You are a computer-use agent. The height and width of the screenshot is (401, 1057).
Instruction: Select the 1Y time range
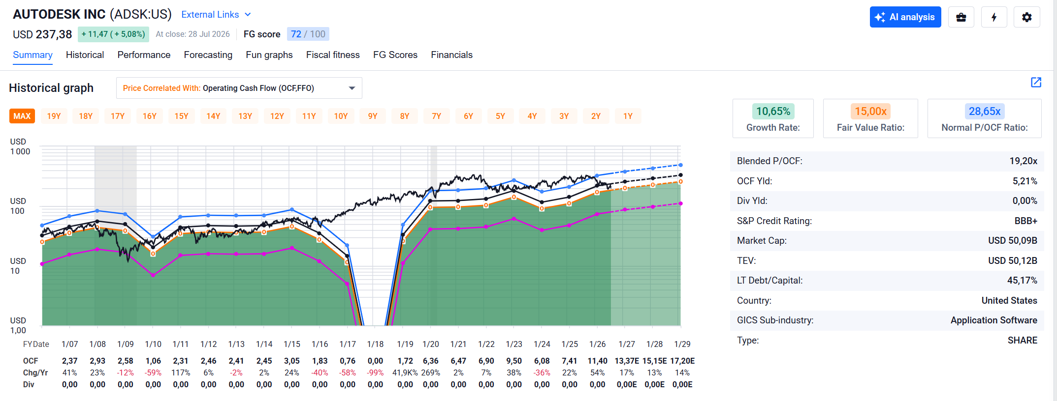click(628, 116)
